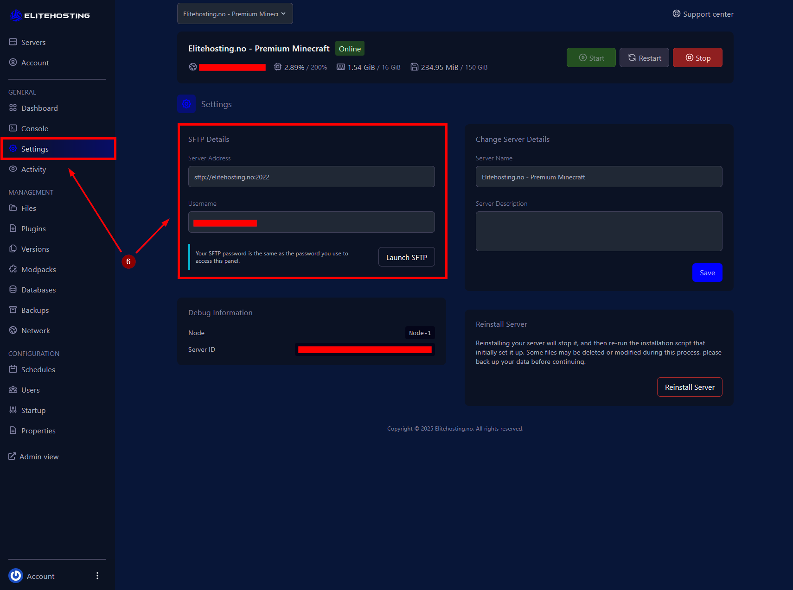Click the Elitehosting logo
Viewport: 793px width, 590px height.
pos(50,16)
